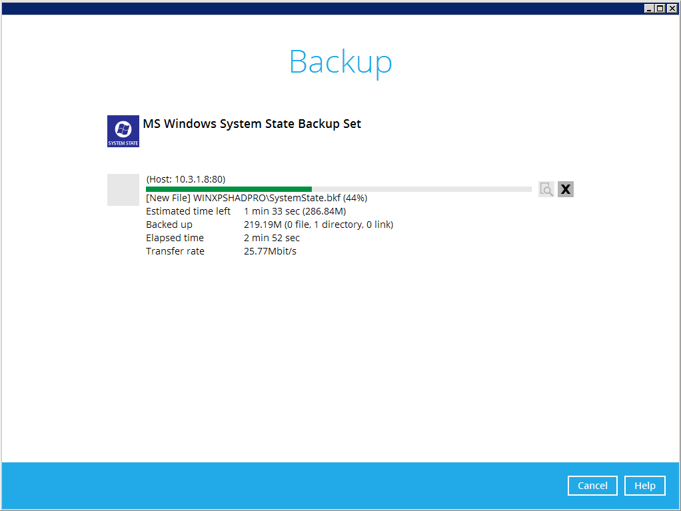Click the System State backup set icon
The width and height of the screenshot is (681, 511).
click(x=123, y=131)
